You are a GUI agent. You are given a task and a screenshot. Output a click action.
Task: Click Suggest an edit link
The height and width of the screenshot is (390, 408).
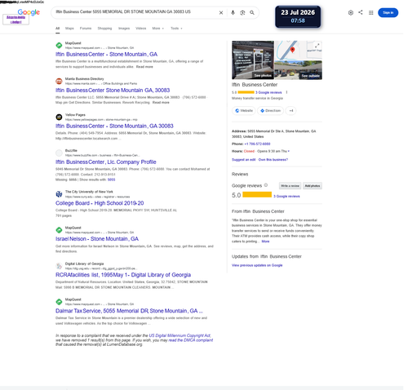(243, 160)
